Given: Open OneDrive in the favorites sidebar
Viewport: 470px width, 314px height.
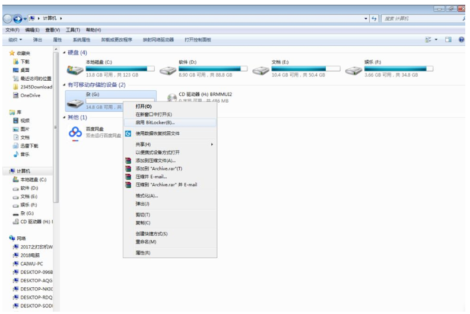Looking at the screenshot, I should tap(30, 95).
